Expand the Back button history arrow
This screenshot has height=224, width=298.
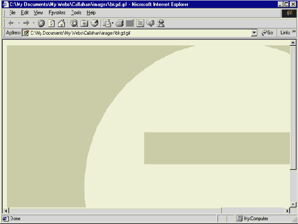[x=19, y=23]
